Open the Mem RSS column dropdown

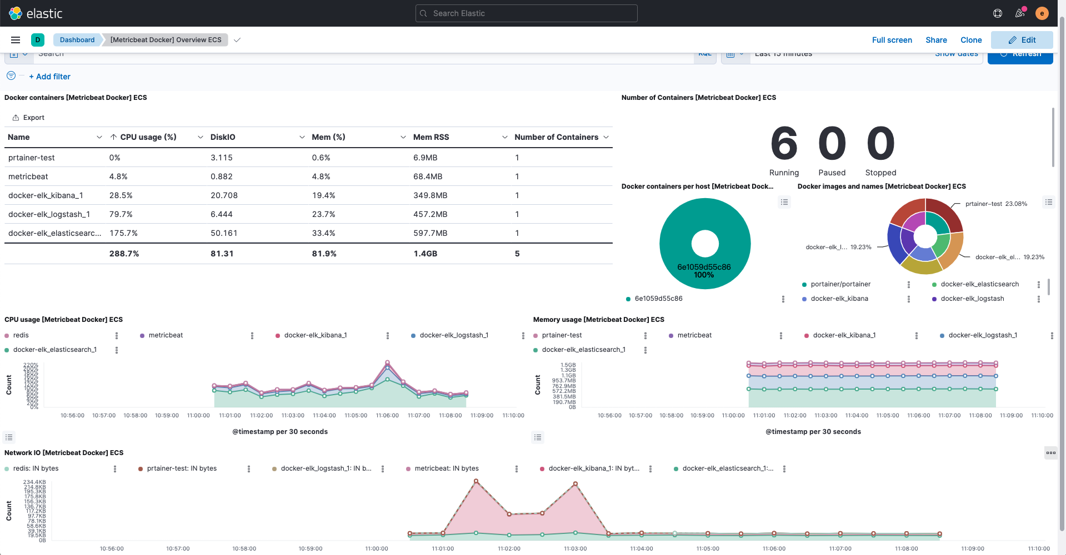pyautogui.click(x=504, y=137)
